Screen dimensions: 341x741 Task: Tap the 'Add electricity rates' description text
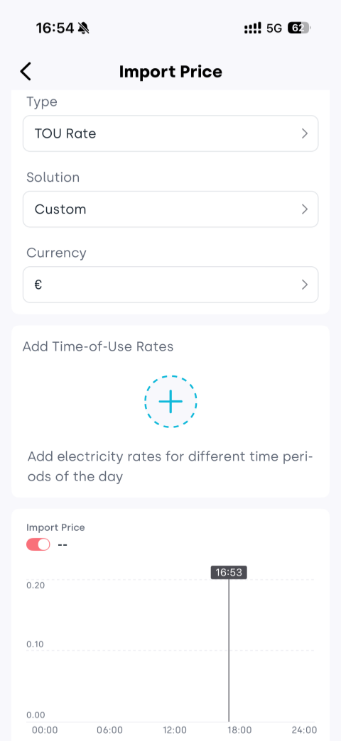click(x=170, y=467)
